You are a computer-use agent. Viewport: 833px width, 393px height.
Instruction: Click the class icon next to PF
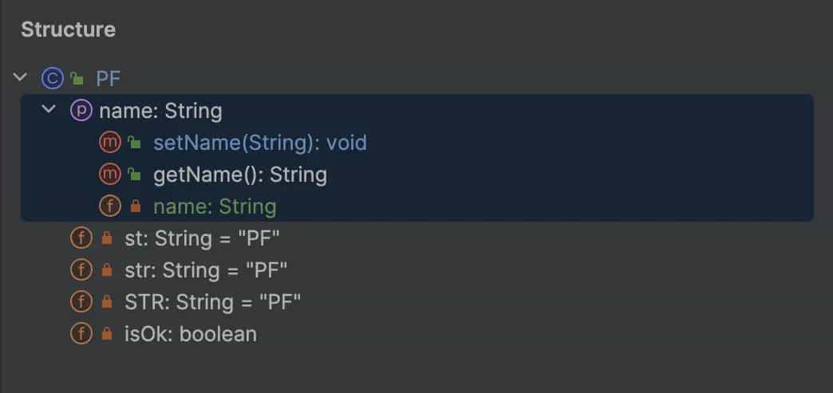[x=52, y=78]
